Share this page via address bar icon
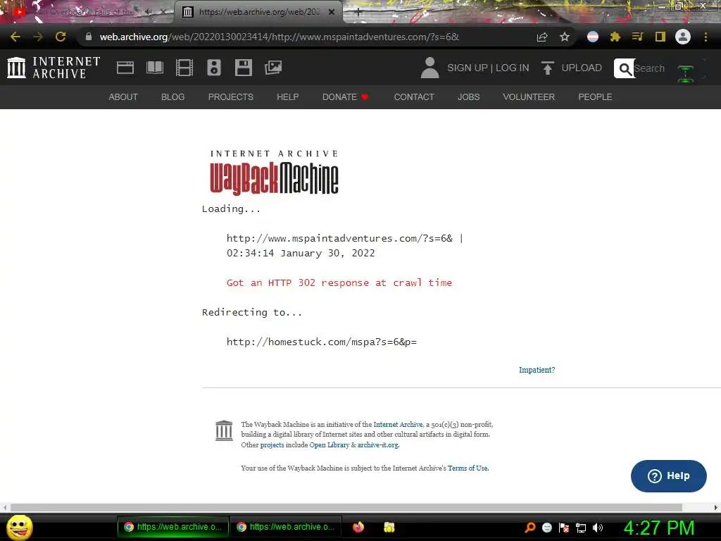This screenshot has height=541, width=721. (x=542, y=37)
